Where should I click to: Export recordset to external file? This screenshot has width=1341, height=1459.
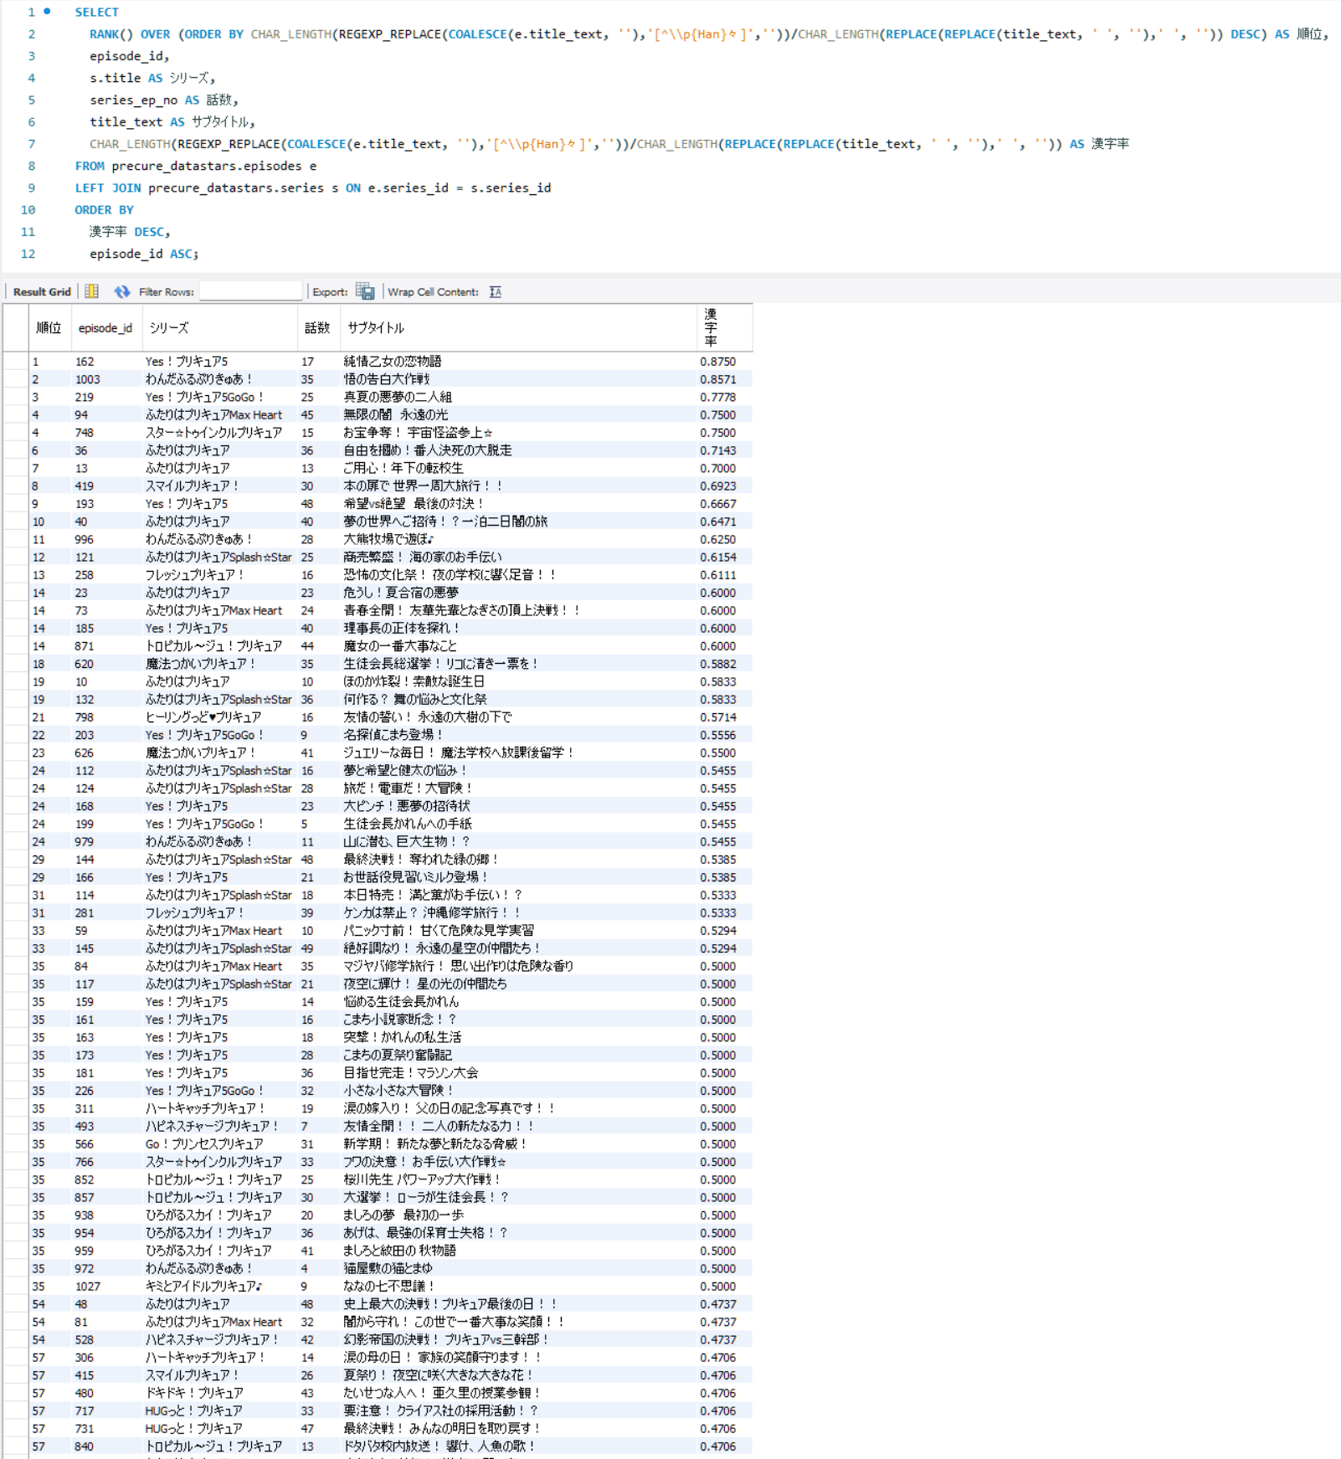(x=365, y=291)
